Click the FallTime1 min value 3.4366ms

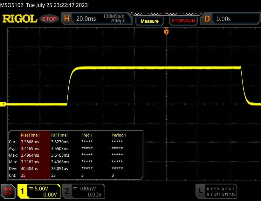click(60, 162)
